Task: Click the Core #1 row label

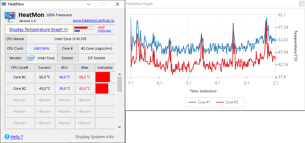Action: point(20,77)
